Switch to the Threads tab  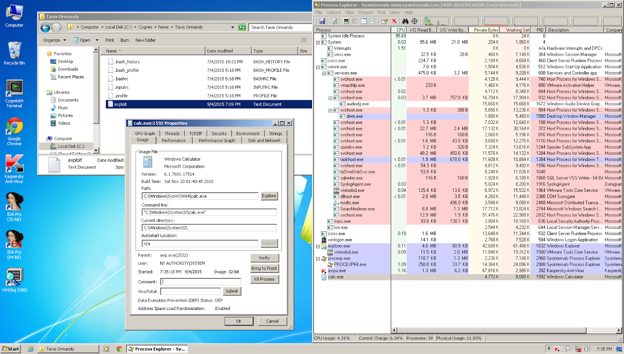pyautogui.click(x=172, y=133)
